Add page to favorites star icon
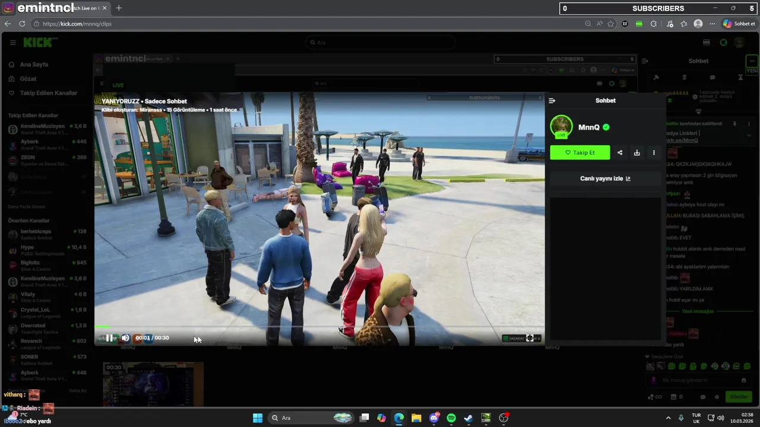 [611, 24]
